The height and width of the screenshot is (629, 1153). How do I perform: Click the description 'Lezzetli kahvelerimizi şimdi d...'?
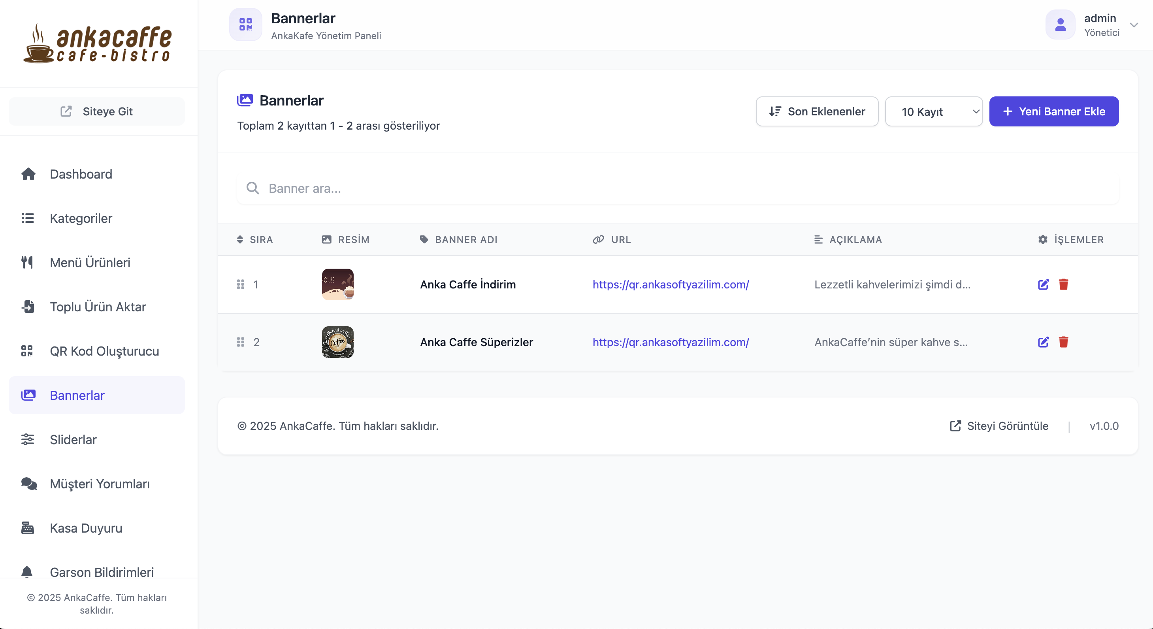[x=892, y=285]
